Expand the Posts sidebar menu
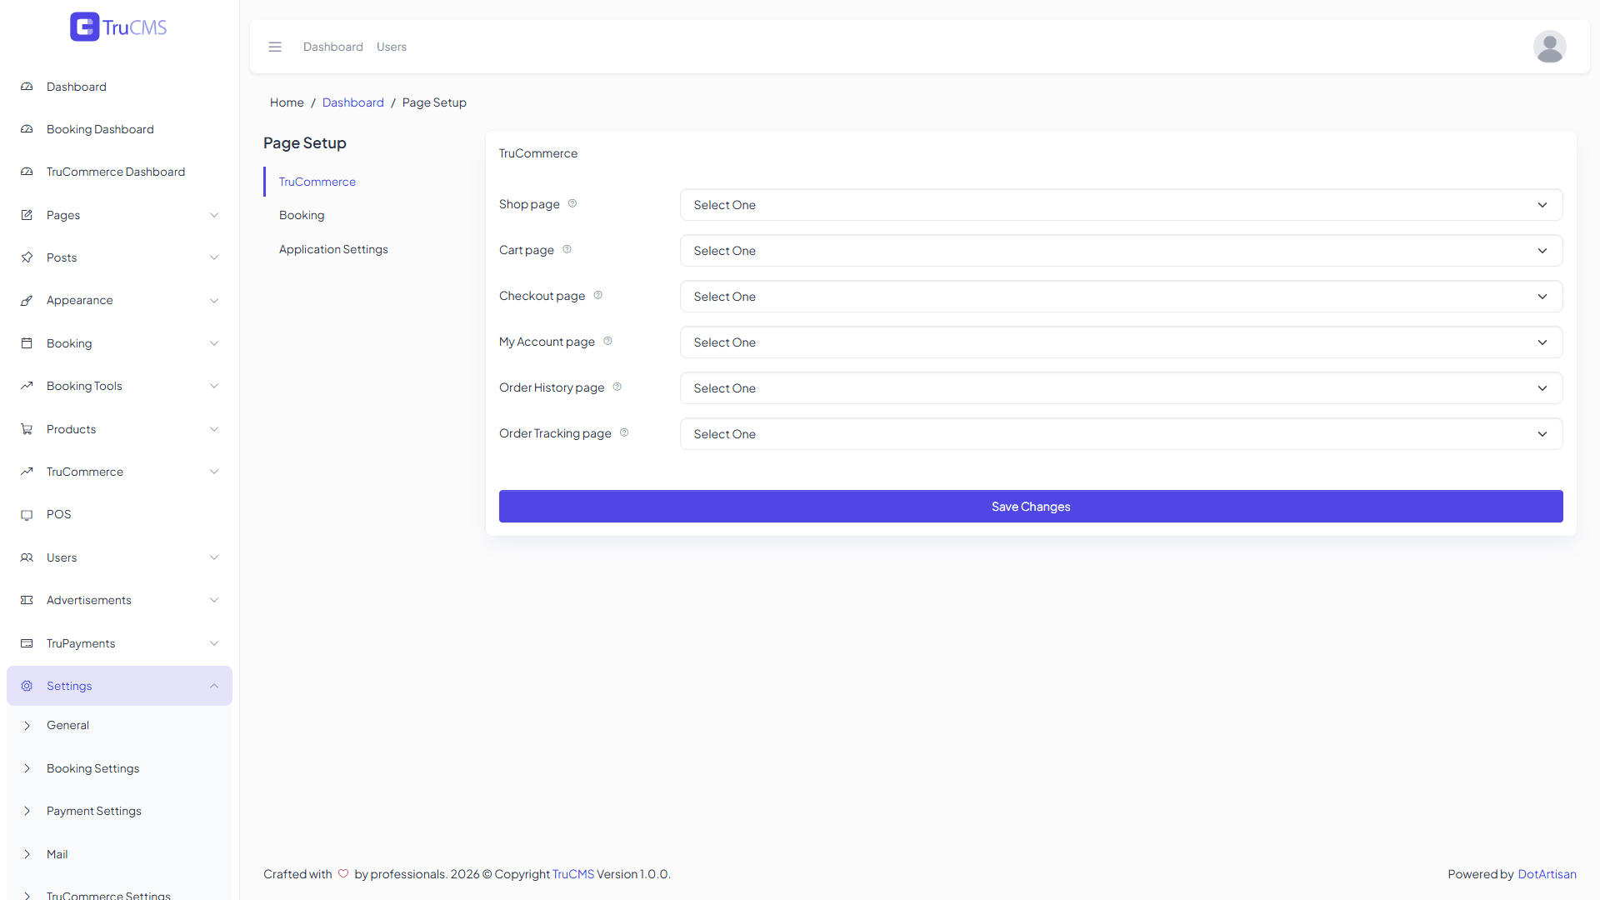 point(119,257)
